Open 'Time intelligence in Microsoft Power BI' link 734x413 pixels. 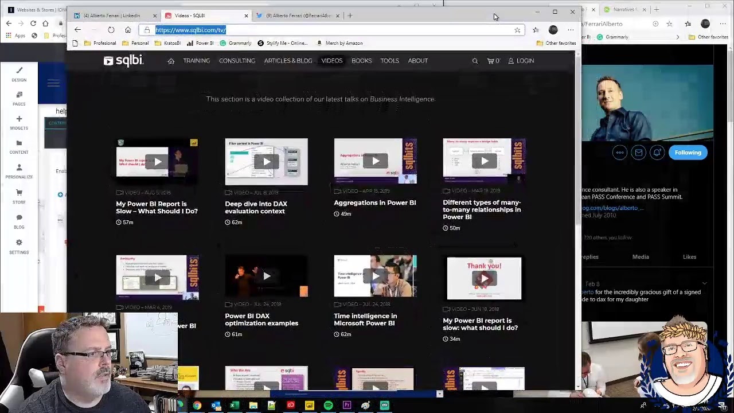365,320
